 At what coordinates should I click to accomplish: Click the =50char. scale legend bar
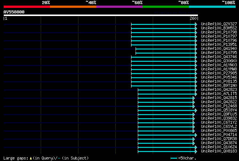(174, 158)
